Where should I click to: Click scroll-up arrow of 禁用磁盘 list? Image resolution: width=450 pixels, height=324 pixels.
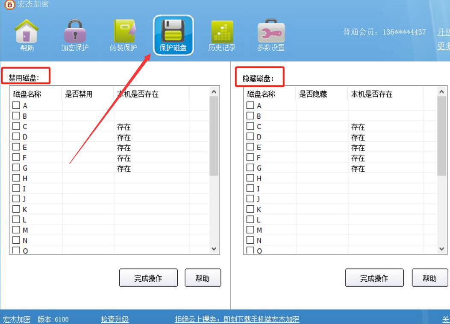pos(214,92)
